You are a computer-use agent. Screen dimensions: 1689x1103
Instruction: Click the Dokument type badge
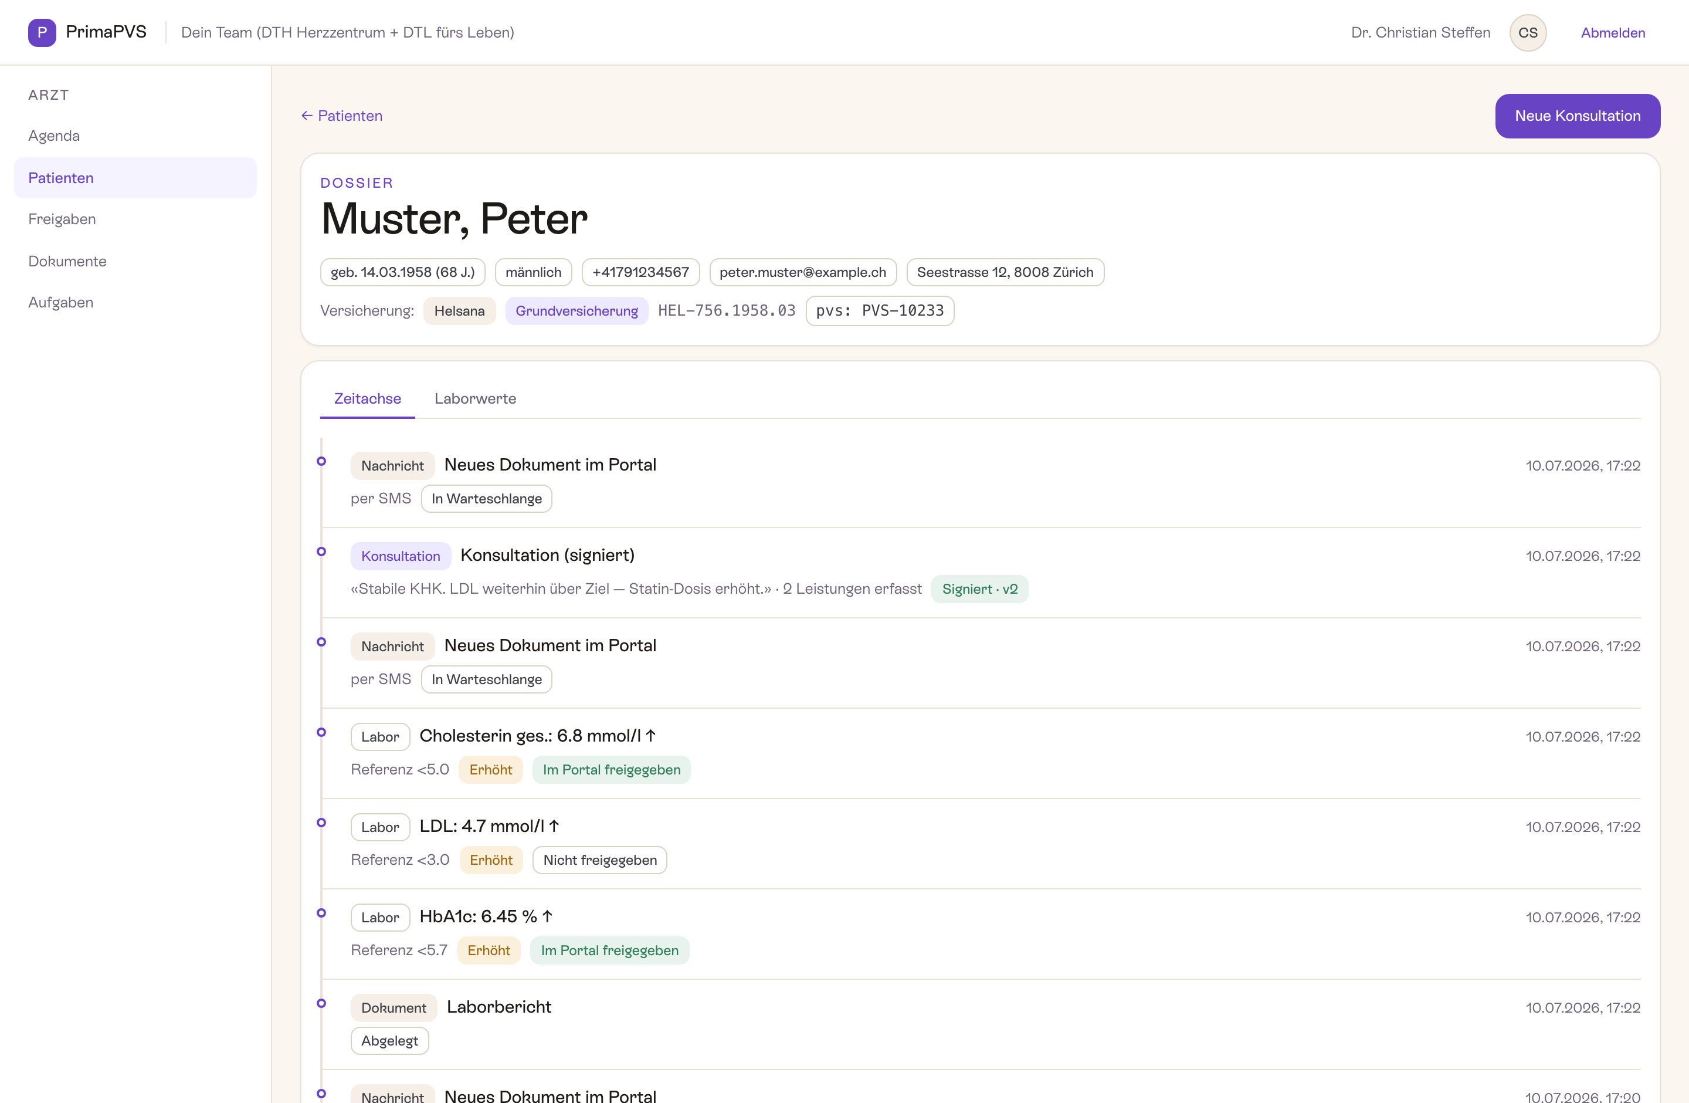tap(393, 1008)
